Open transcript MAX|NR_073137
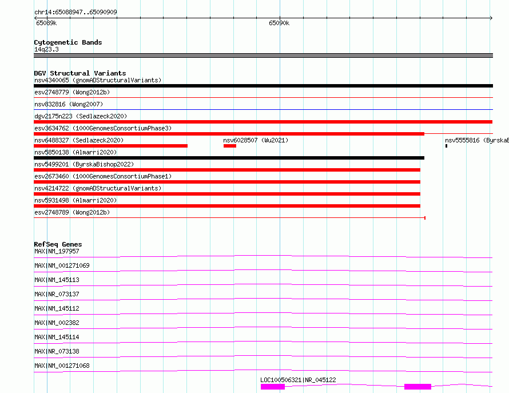The height and width of the screenshot is (393, 509). [57, 294]
